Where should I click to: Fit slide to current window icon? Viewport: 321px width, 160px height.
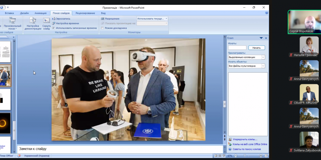(266, 156)
